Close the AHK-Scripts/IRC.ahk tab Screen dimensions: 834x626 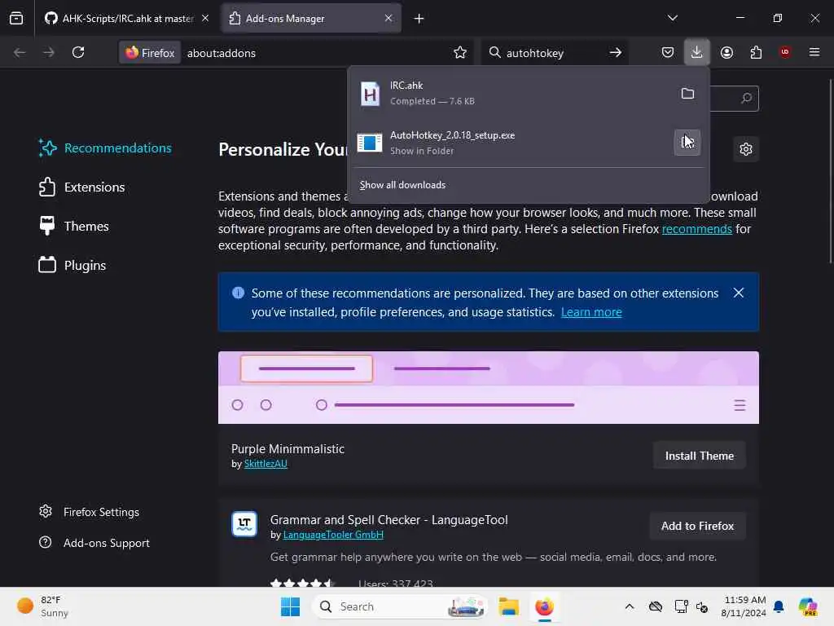(x=204, y=18)
